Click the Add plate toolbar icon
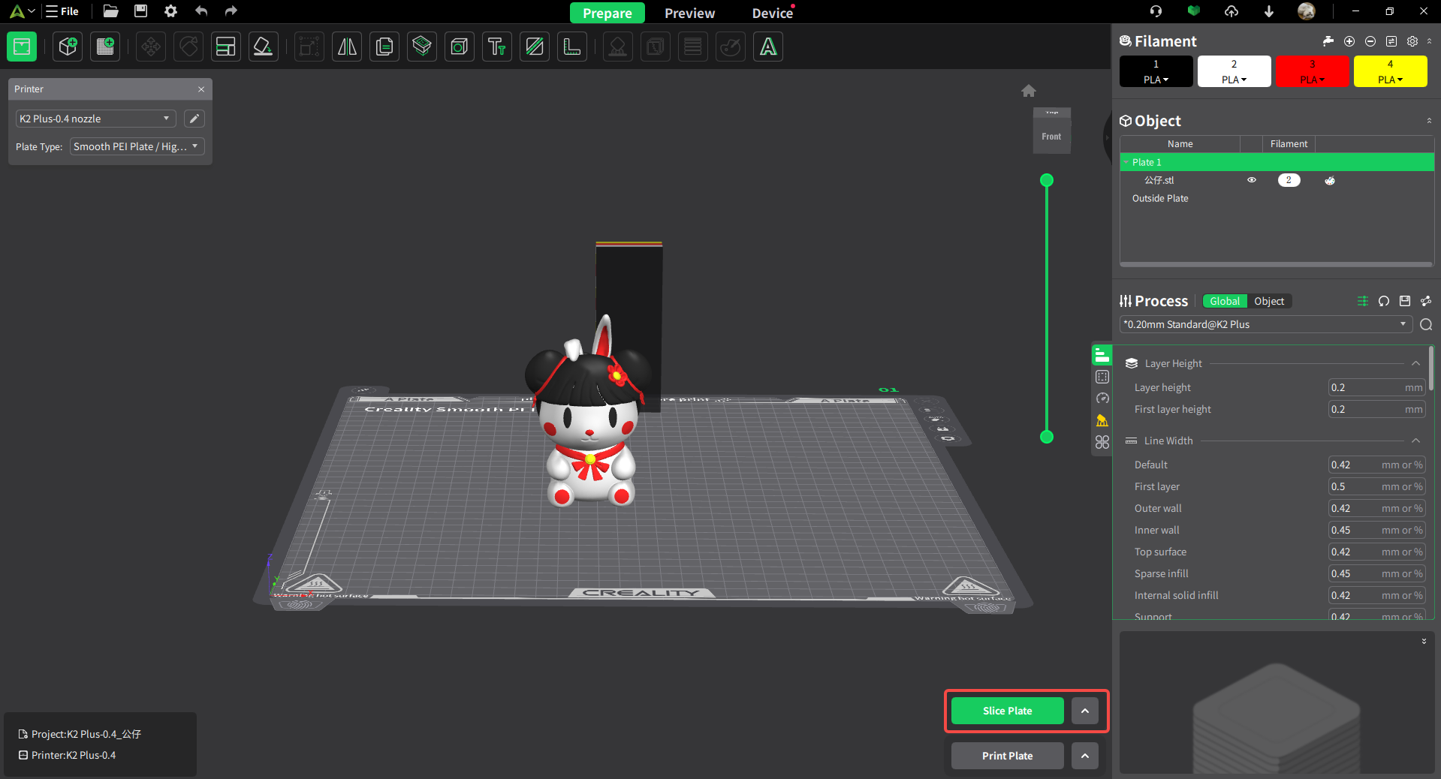The height and width of the screenshot is (779, 1441). (105, 47)
